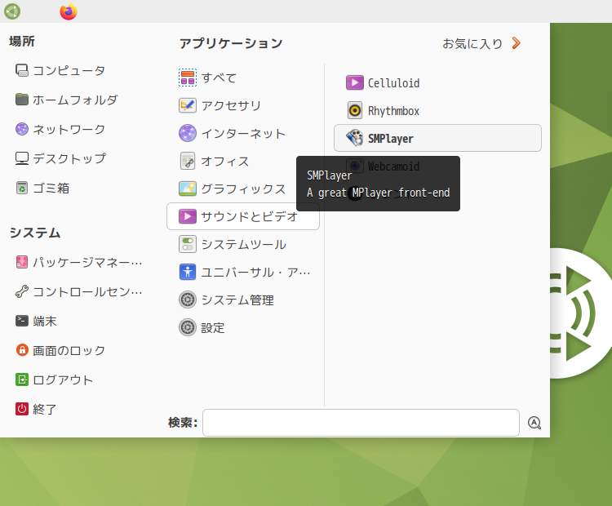The image size is (612, 506).
Task: Click the オフィス category icon
Action: pyautogui.click(x=188, y=161)
